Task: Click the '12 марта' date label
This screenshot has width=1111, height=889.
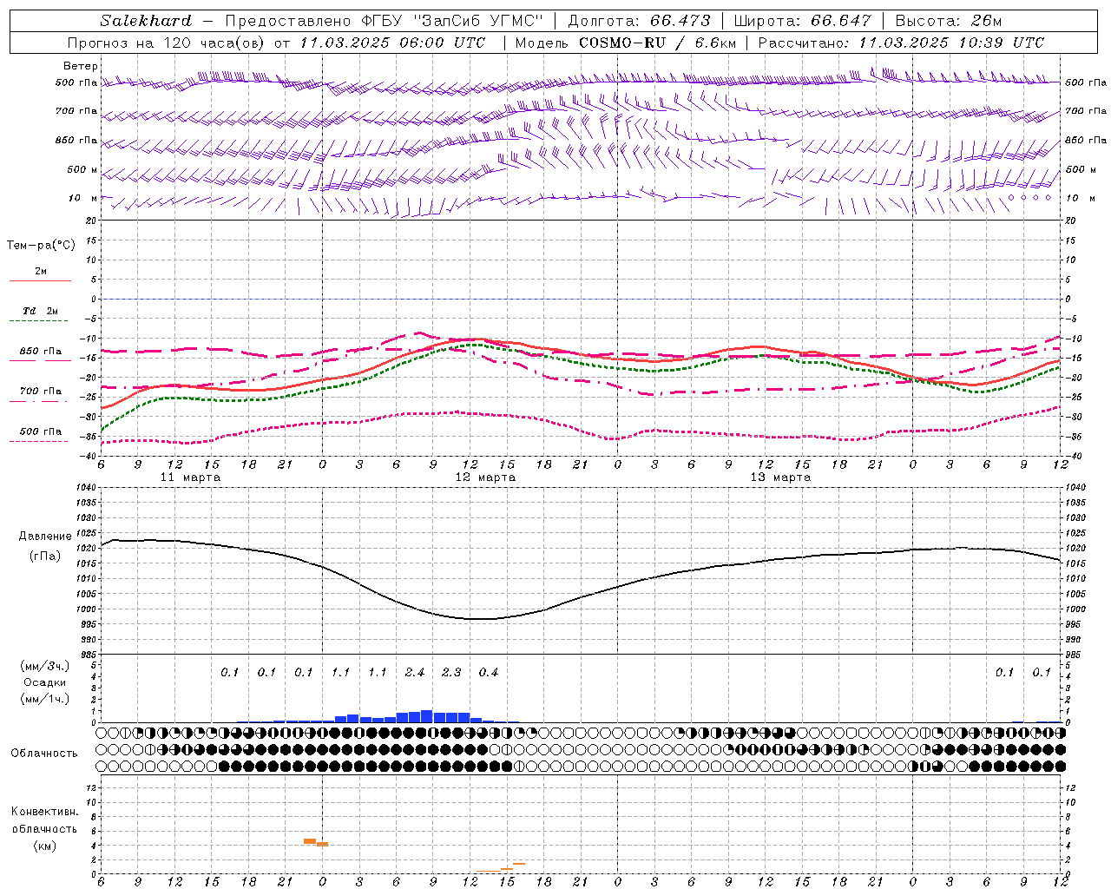Action: (485, 477)
